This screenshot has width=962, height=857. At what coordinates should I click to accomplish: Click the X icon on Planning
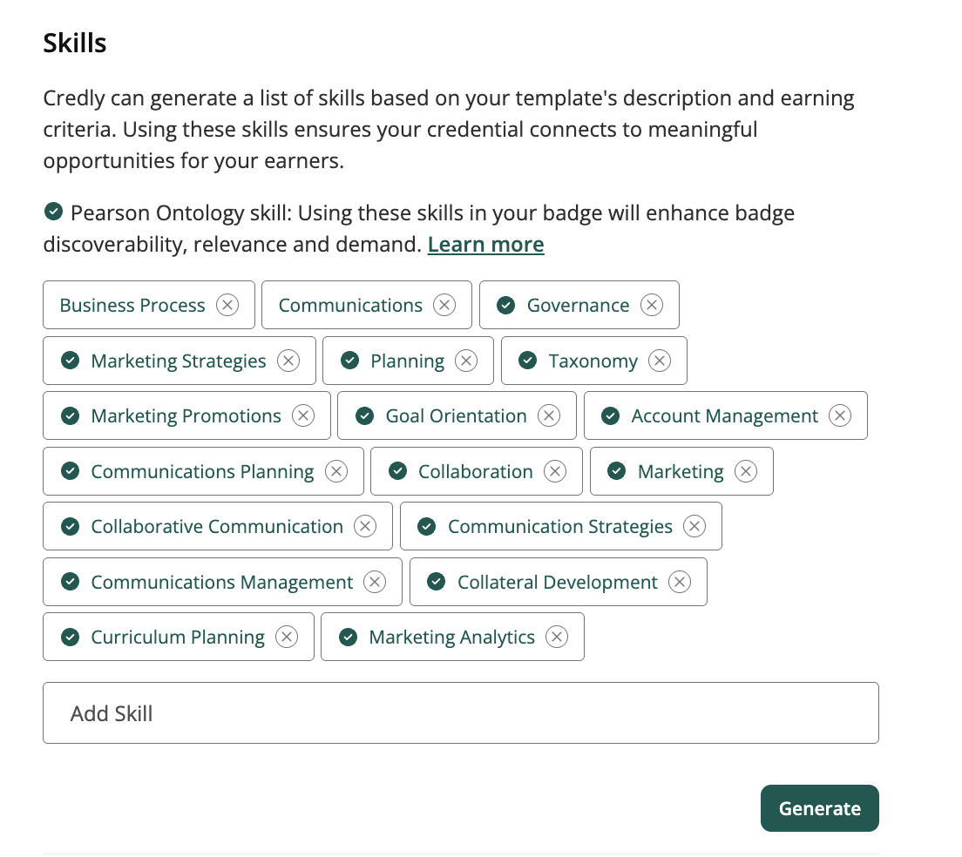coord(466,361)
